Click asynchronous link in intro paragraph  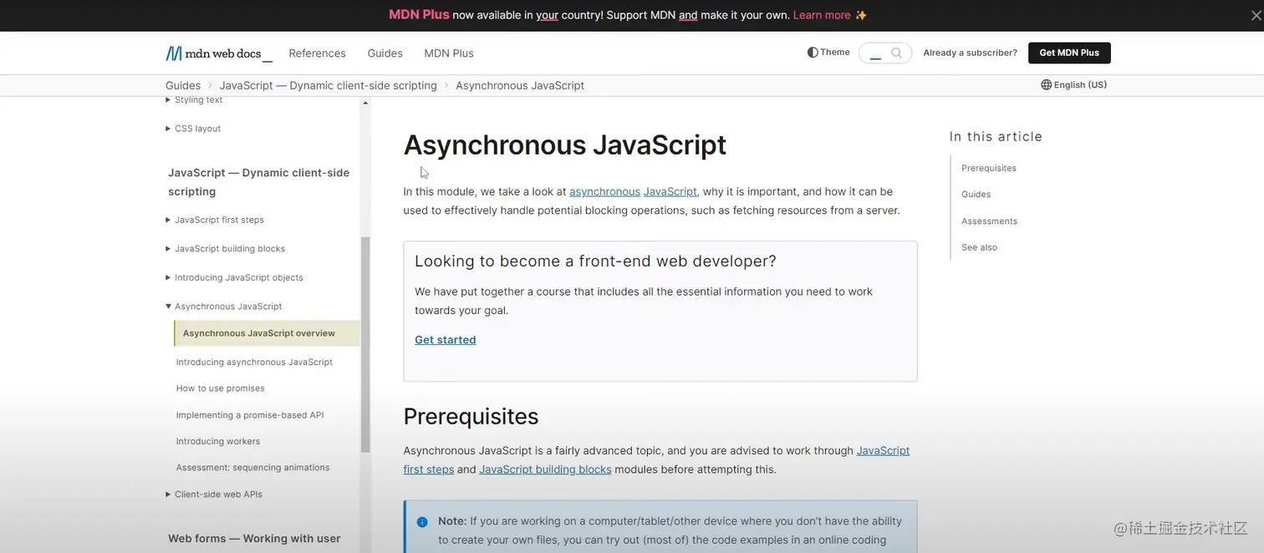click(x=604, y=192)
